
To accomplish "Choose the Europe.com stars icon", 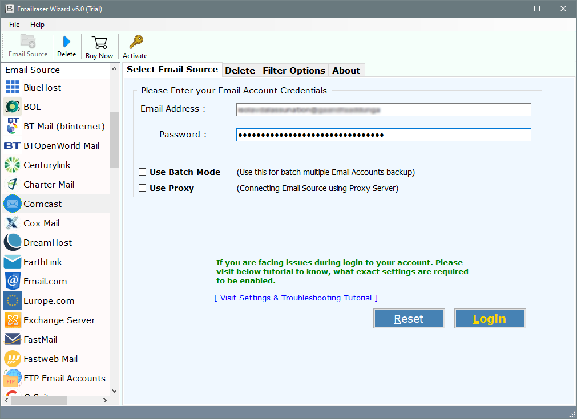I will coord(13,300).
